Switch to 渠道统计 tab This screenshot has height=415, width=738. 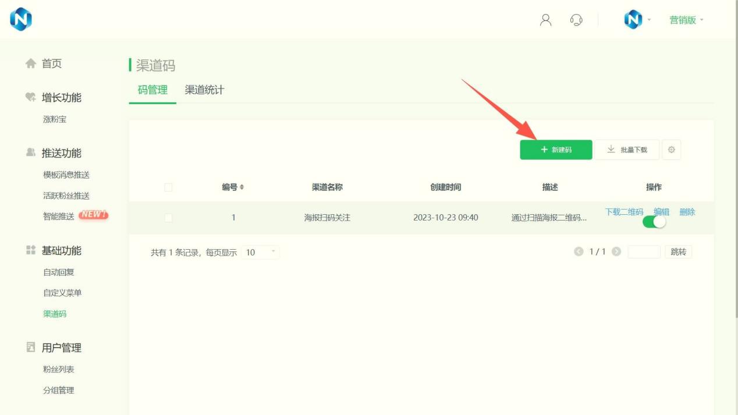point(204,90)
